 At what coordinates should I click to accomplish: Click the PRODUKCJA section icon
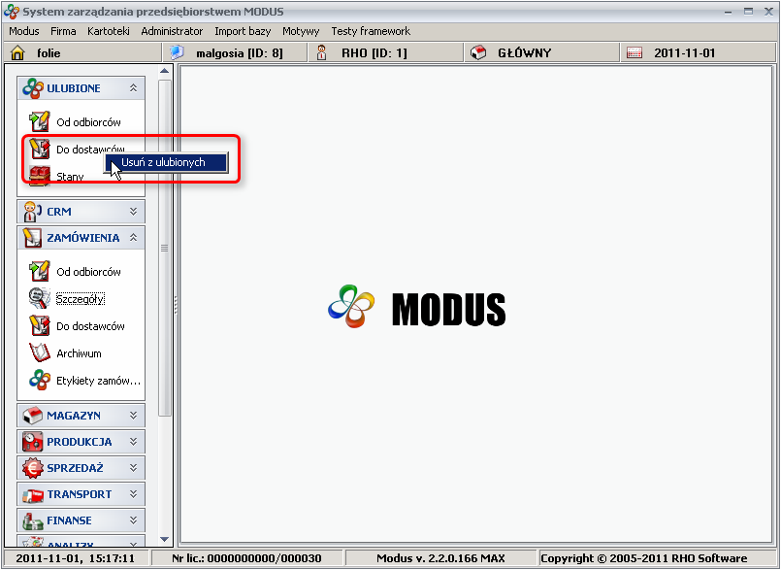33,442
